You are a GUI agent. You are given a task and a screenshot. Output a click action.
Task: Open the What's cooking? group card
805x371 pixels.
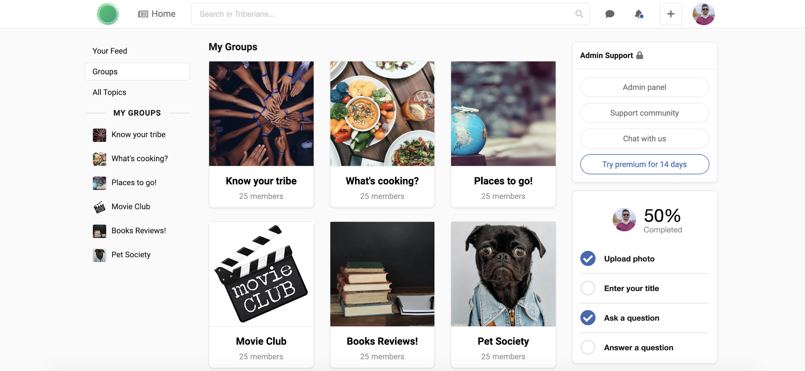[x=382, y=134]
